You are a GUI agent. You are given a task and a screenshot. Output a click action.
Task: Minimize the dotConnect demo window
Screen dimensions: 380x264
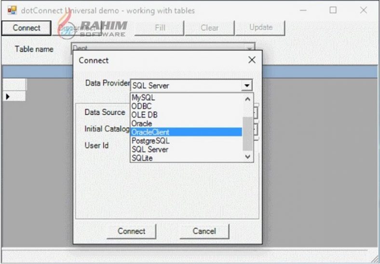pos(303,11)
